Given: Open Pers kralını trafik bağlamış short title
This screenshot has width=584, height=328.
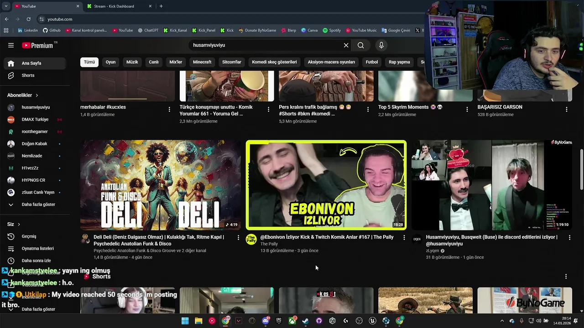Looking at the screenshot, I should (315, 110).
